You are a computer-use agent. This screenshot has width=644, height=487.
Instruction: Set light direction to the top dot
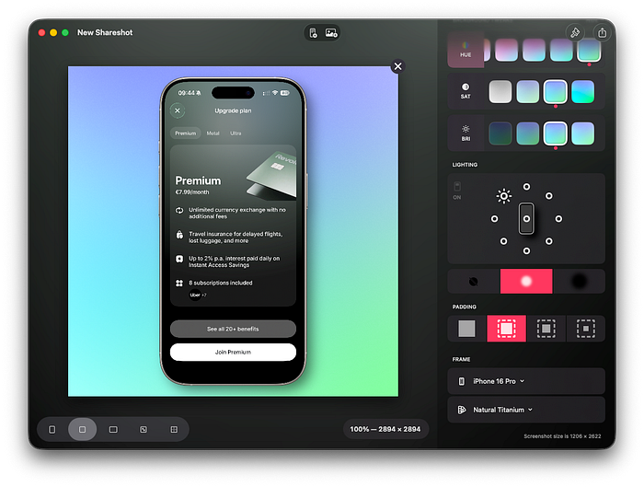tap(526, 187)
